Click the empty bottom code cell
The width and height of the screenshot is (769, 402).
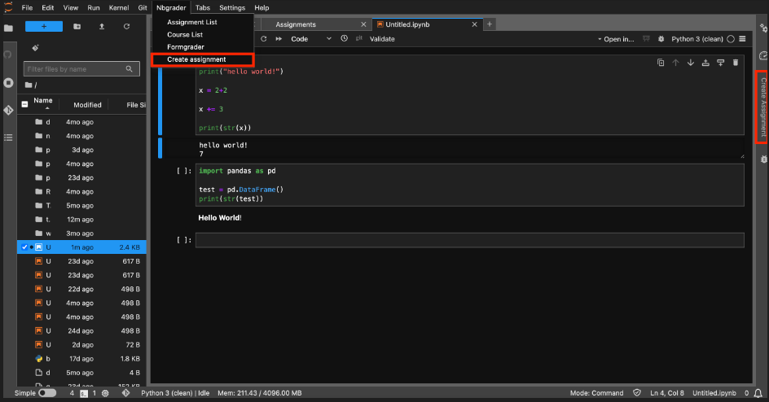469,240
